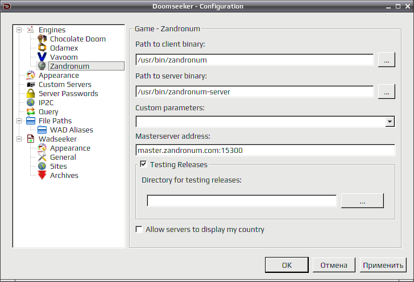Open Server Passwords settings page
414x282 pixels.
(x=68, y=93)
